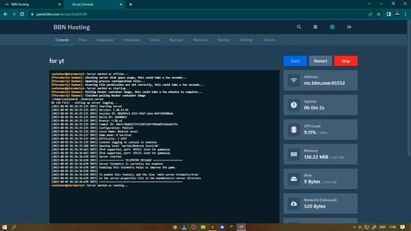Image resolution: width=411 pixels, height=231 pixels.
Task: Open the Users tab
Action: pyautogui.click(x=155, y=40)
